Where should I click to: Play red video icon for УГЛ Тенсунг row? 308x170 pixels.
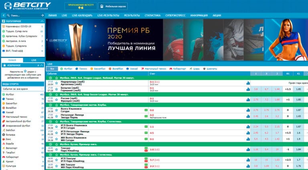click(x=146, y=161)
